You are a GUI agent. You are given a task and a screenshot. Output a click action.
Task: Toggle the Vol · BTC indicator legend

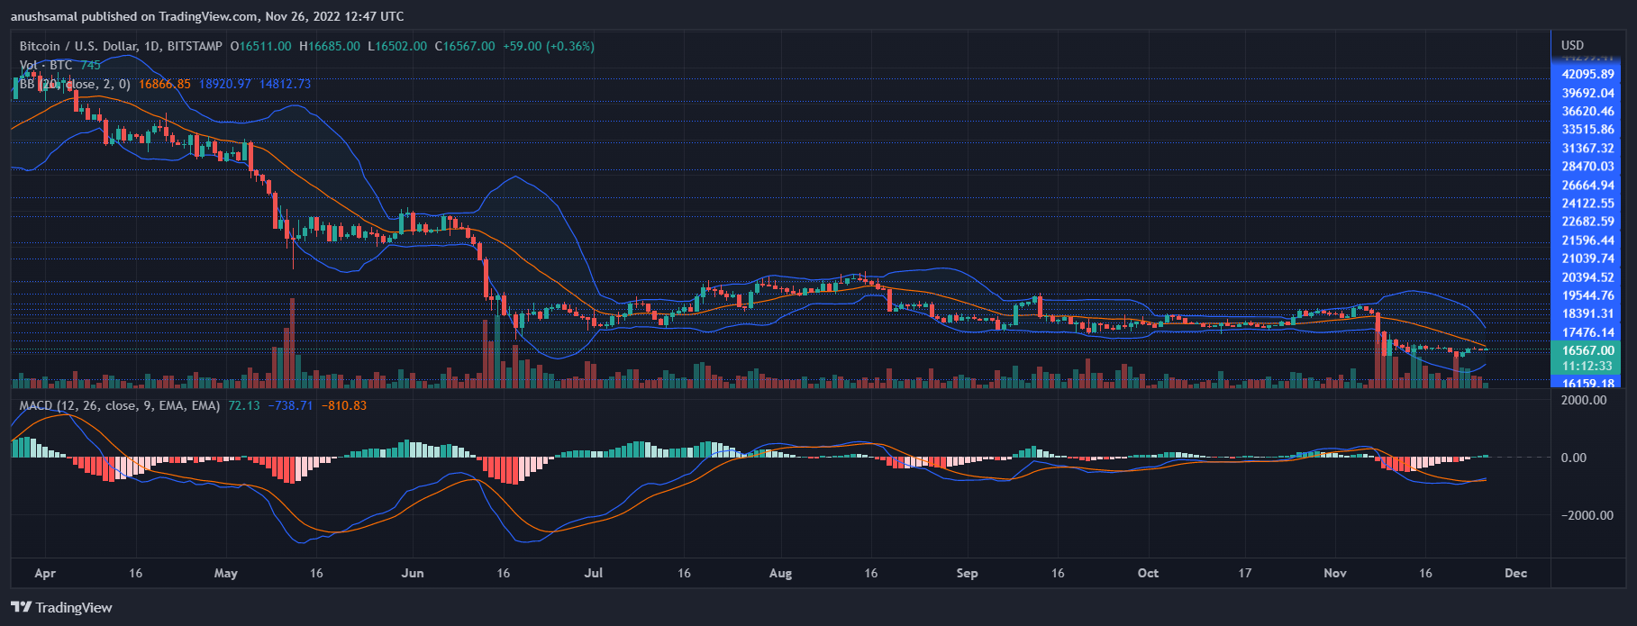point(47,65)
